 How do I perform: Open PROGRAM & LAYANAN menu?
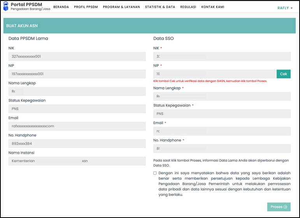(x=121, y=7)
